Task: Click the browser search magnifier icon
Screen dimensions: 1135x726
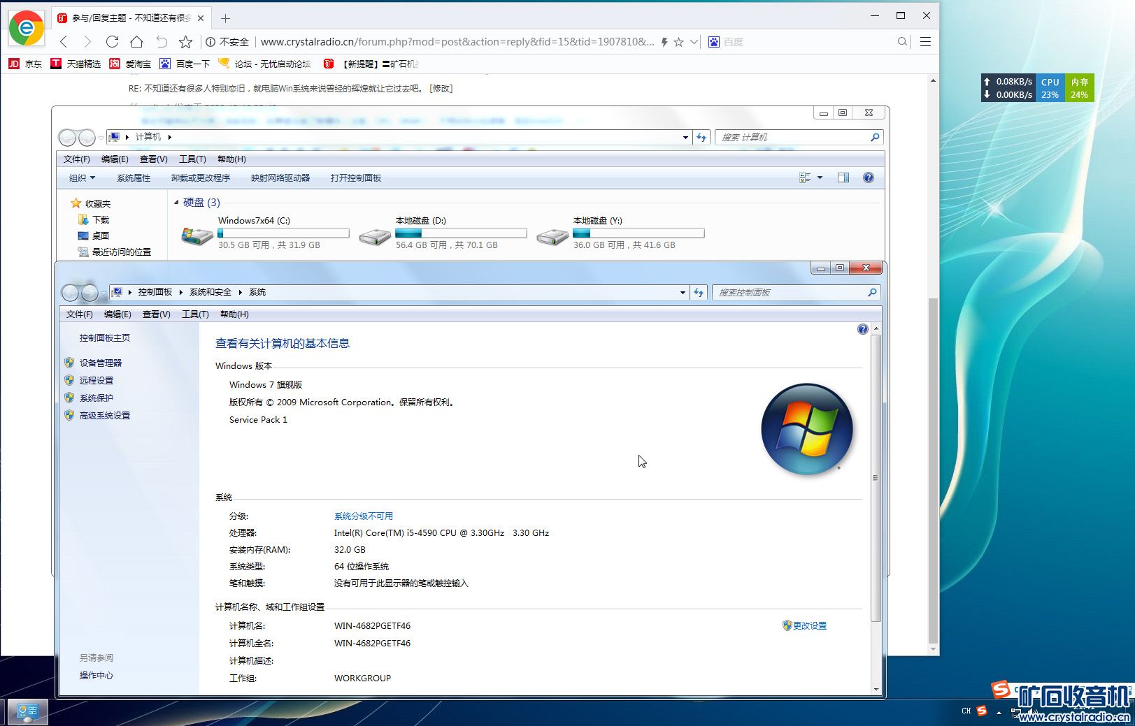Action: coord(903,42)
